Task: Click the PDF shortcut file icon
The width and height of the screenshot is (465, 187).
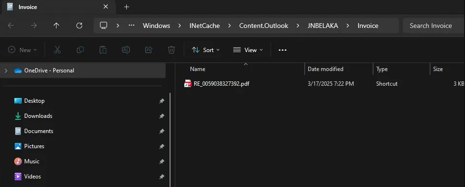Action: point(188,84)
